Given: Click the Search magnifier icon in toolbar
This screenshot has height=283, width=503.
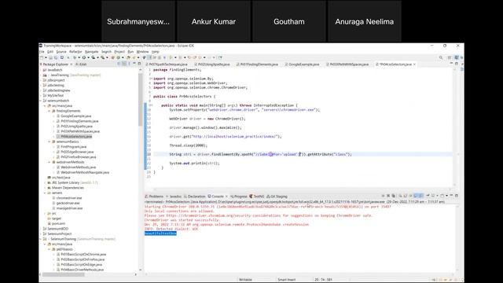Looking at the screenshot, I should [x=441, y=57].
